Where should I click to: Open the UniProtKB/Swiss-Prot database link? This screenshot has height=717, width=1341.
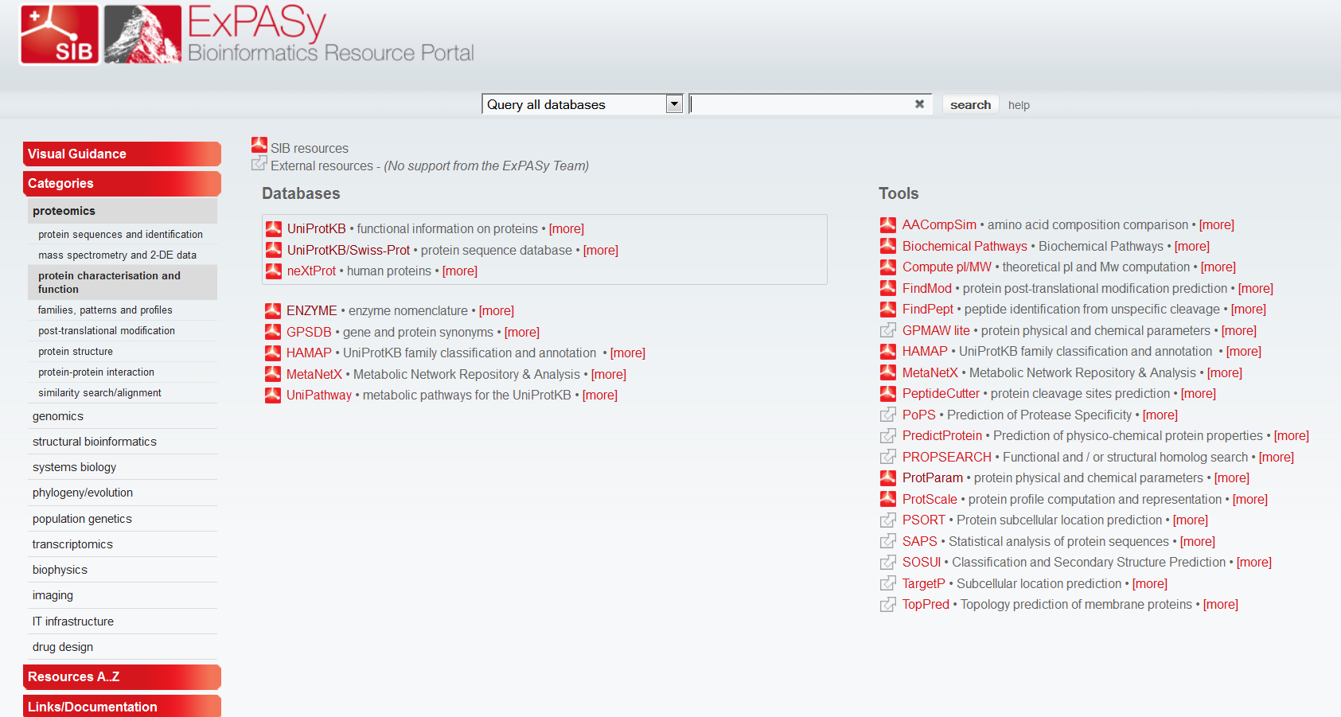click(349, 250)
